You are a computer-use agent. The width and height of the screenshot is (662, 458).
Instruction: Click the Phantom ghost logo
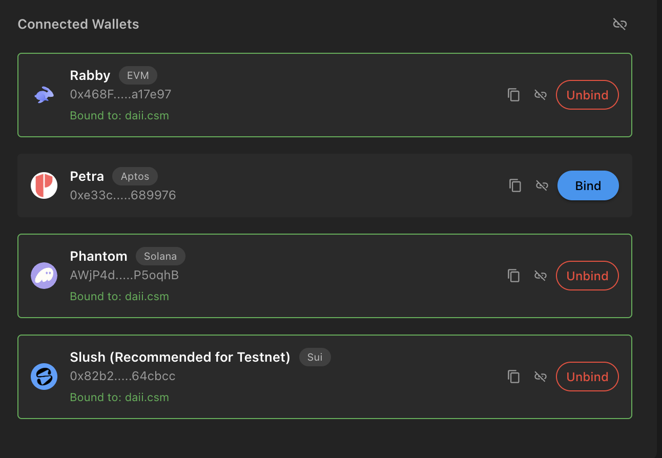click(x=44, y=276)
